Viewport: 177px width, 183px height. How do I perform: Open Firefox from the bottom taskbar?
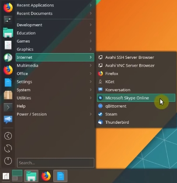(x=46, y=176)
